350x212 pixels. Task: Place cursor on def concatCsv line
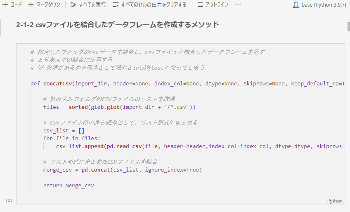[187, 83]
